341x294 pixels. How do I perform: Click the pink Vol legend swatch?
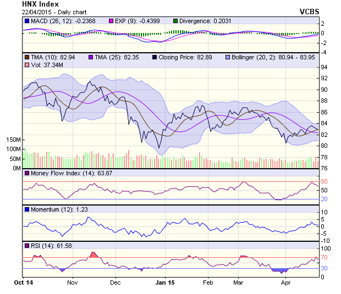[26, 65]
